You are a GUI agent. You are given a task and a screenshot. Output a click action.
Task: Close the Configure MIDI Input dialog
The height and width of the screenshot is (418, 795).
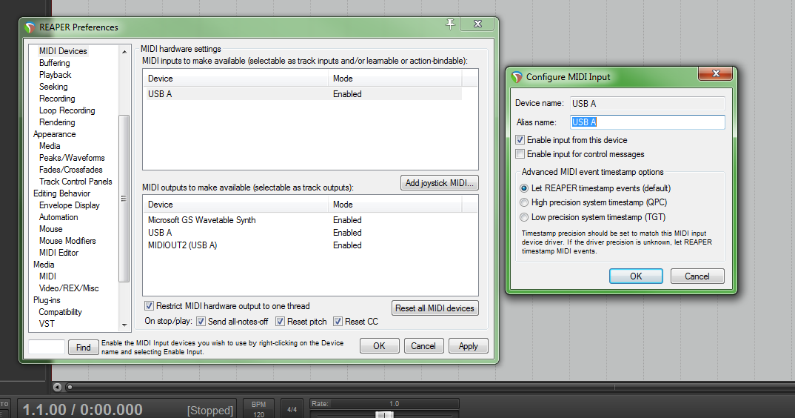716,73
